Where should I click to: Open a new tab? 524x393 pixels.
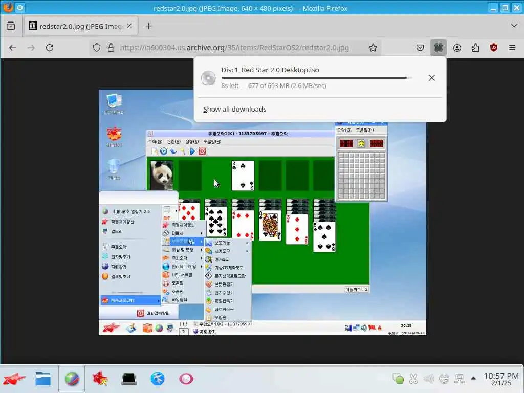pyautogui.click(x=149, y=26)
